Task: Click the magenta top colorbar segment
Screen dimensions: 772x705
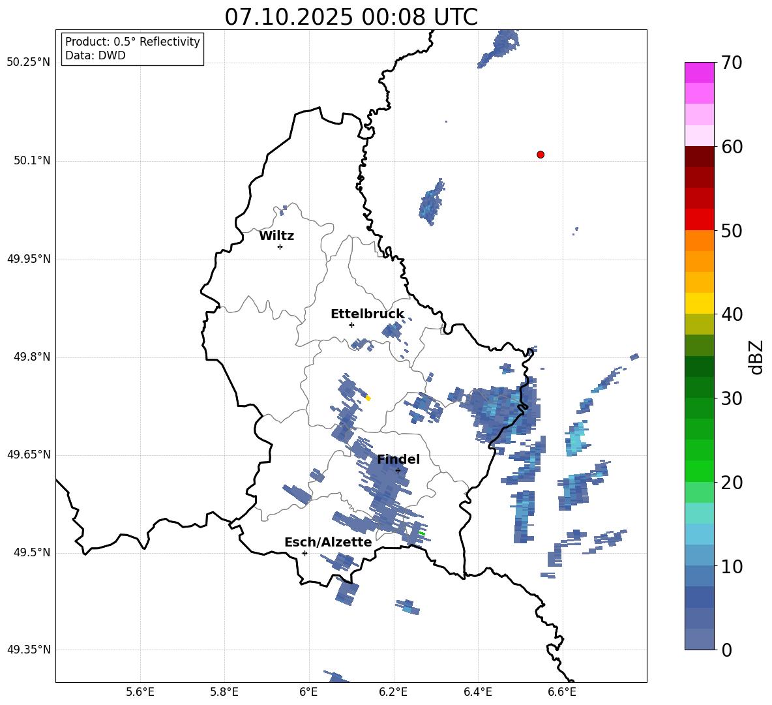Action: 700,73
